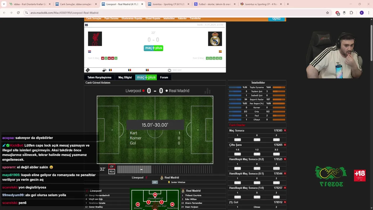The height and width of the screenshot is (210, 373).
Task: Open Haberler in the site menu
Action: pos(182,18)
